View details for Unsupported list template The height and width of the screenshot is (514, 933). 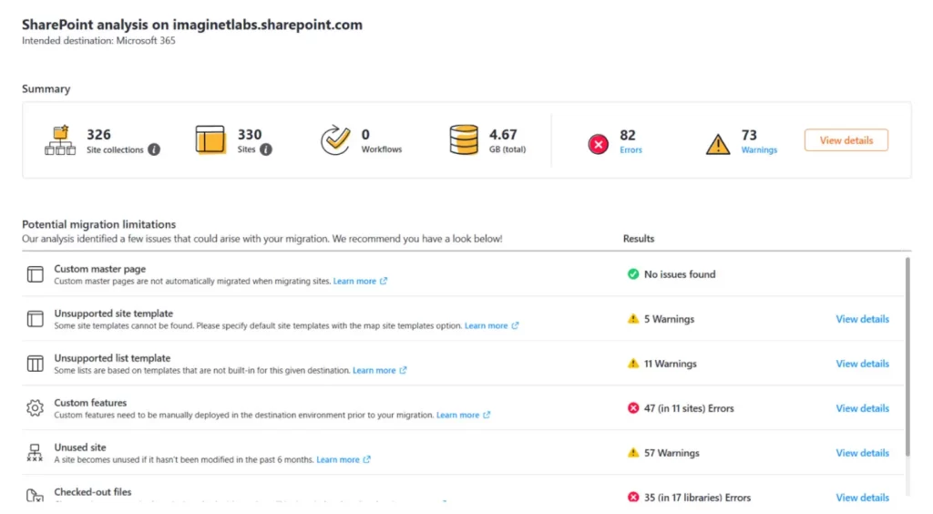tap(862, 364)
